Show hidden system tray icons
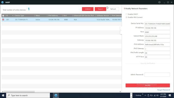The width and height of the screenshot is (174, 98). pyautogui.click(x=145, y=95)
